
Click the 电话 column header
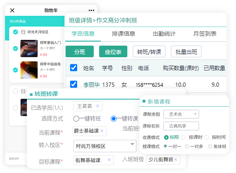pos(144,68)
